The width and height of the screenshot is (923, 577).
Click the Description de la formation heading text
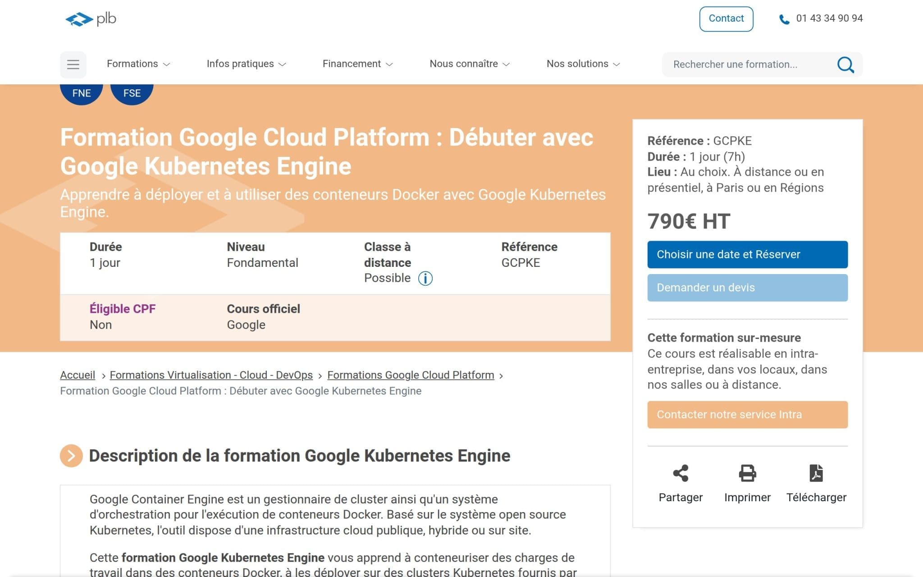300,456
